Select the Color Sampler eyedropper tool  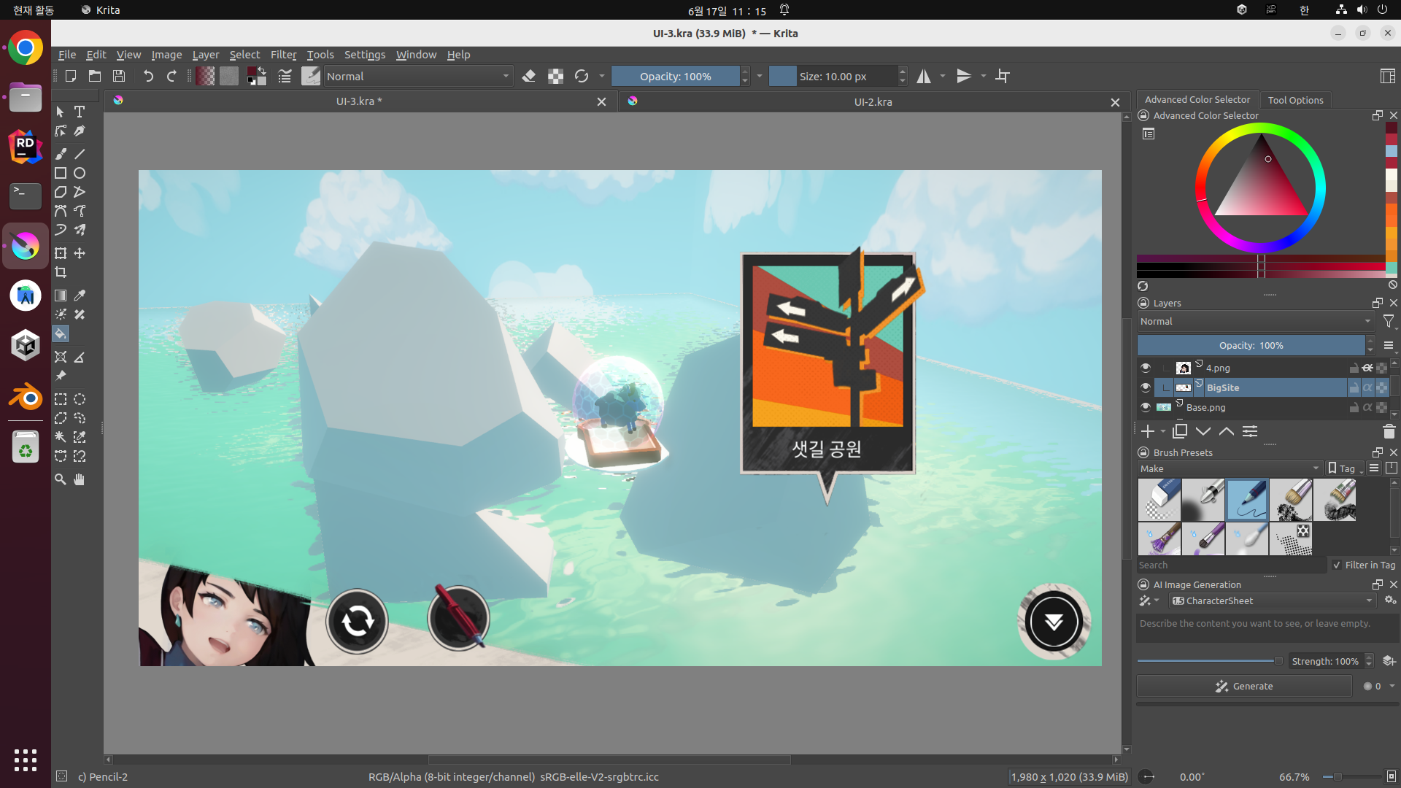tap(80, 295)
